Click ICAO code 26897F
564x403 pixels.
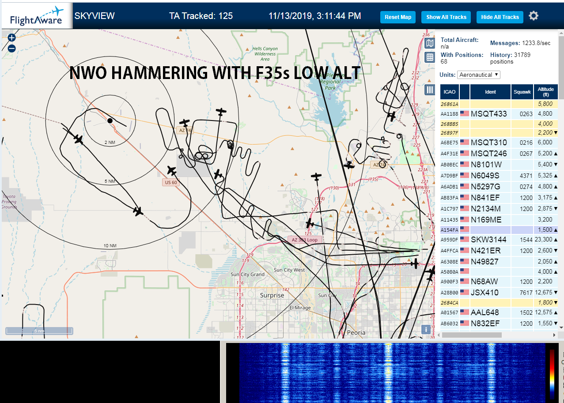[450, 133]
